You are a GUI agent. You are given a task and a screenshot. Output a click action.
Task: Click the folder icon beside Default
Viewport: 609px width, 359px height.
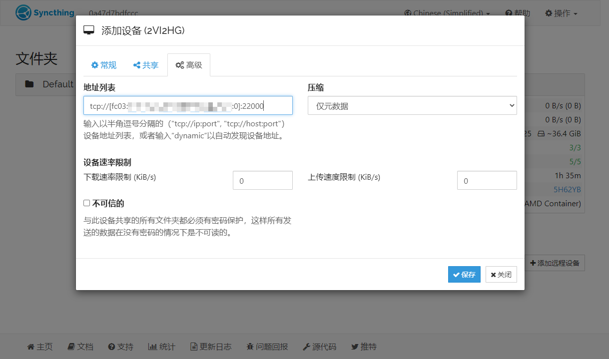point(29,84)
